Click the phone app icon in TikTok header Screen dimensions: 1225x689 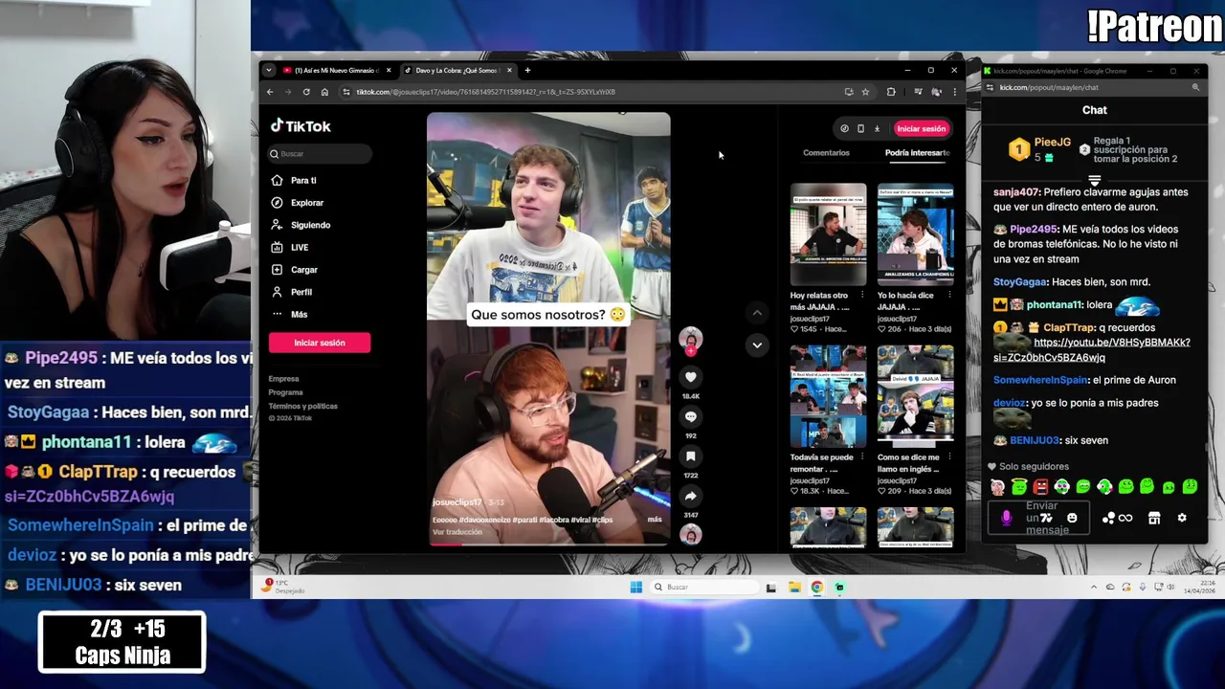click(860, 128)
